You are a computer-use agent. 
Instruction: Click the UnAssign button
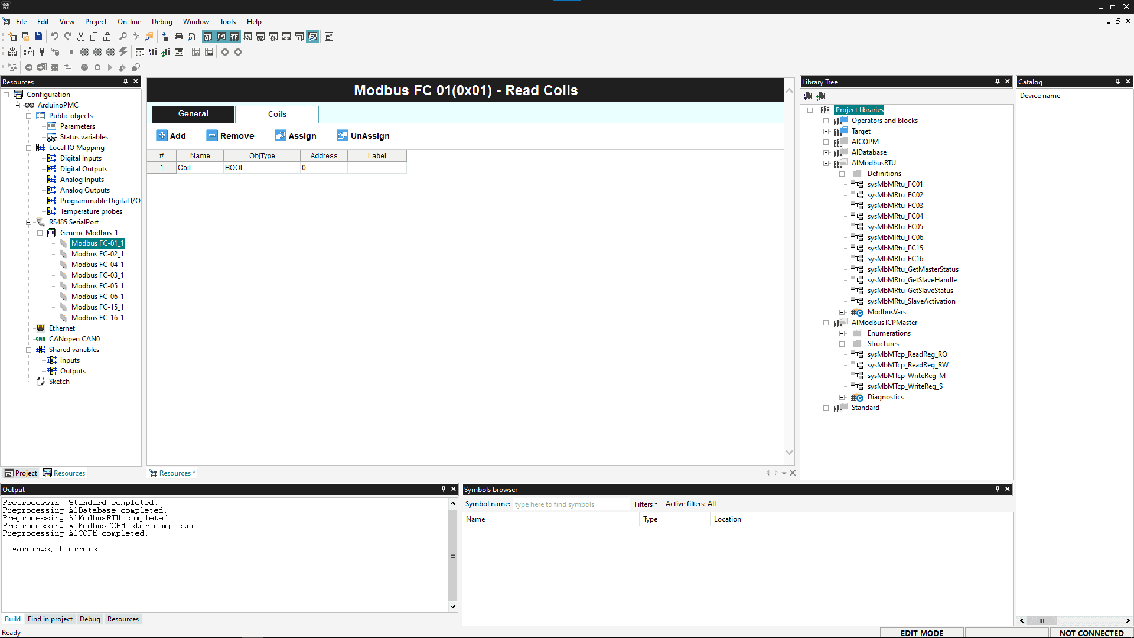pyautogui.click(x=363, y=136)
